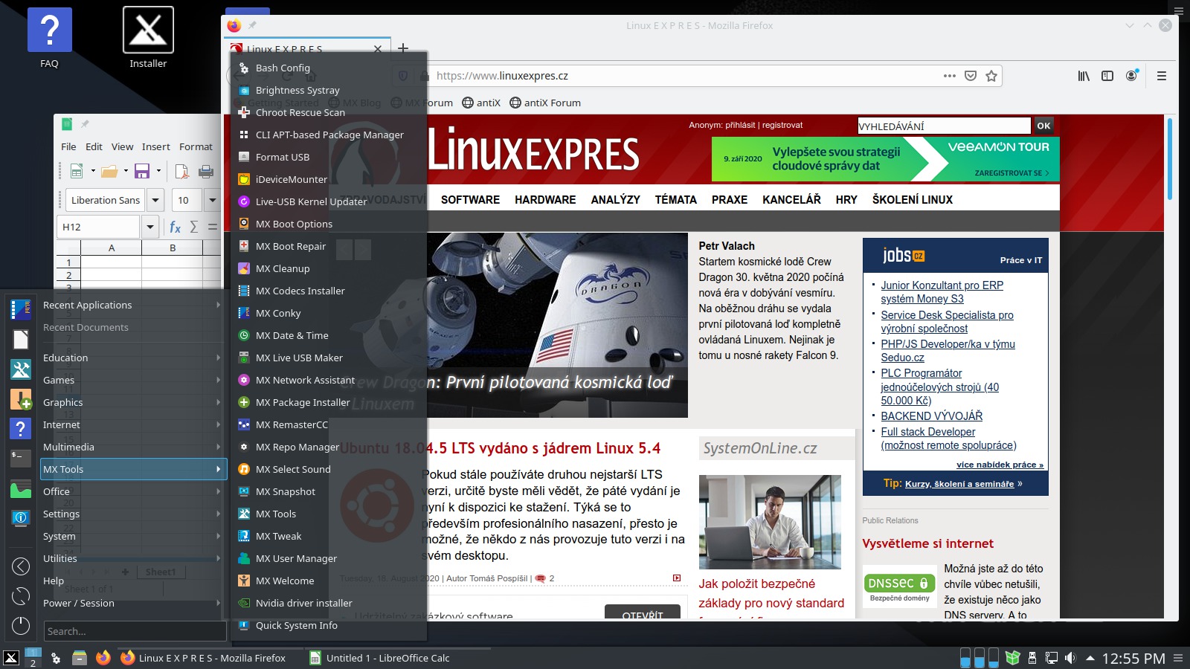The height and width of the screenshot is (669, 1190).
Task: Click the Firefox page vertical scrollbar
Action: pos(1170,159)
